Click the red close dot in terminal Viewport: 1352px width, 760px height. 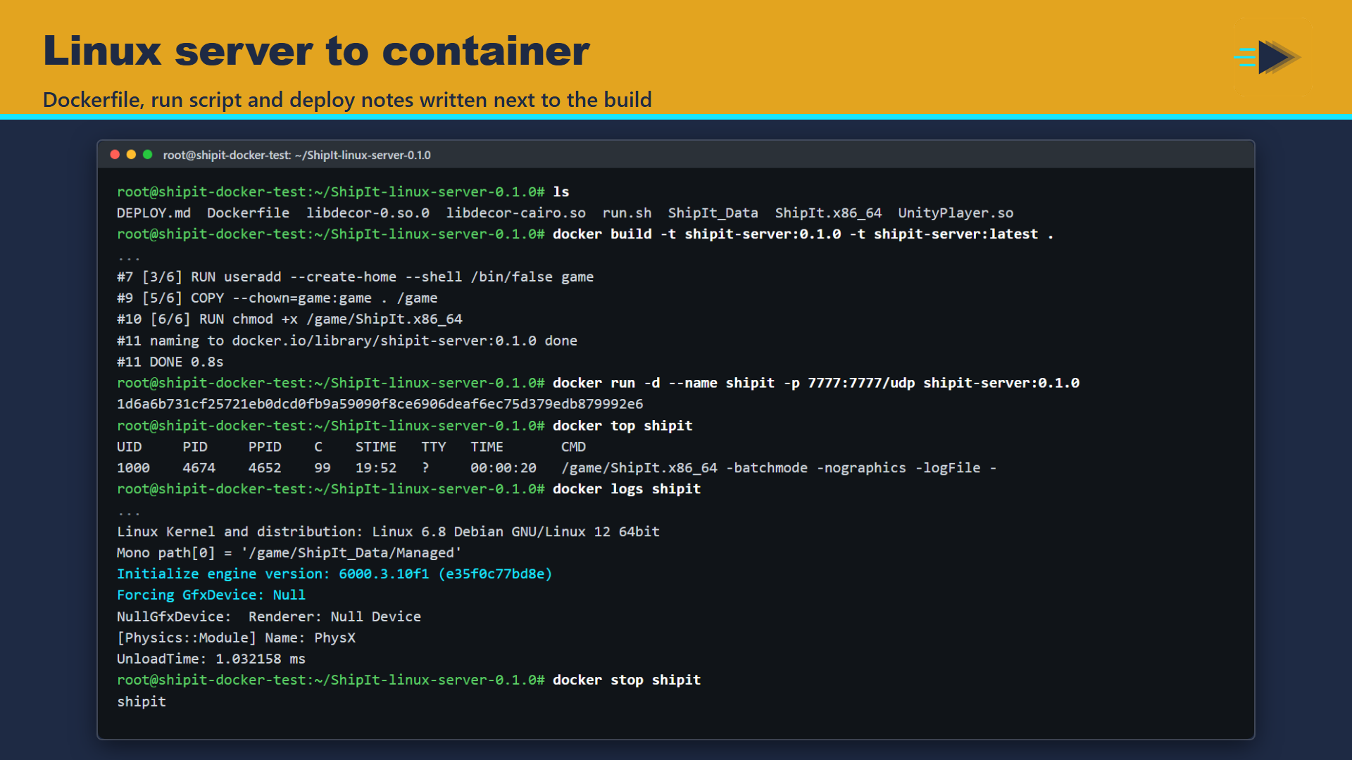point(115,155)
